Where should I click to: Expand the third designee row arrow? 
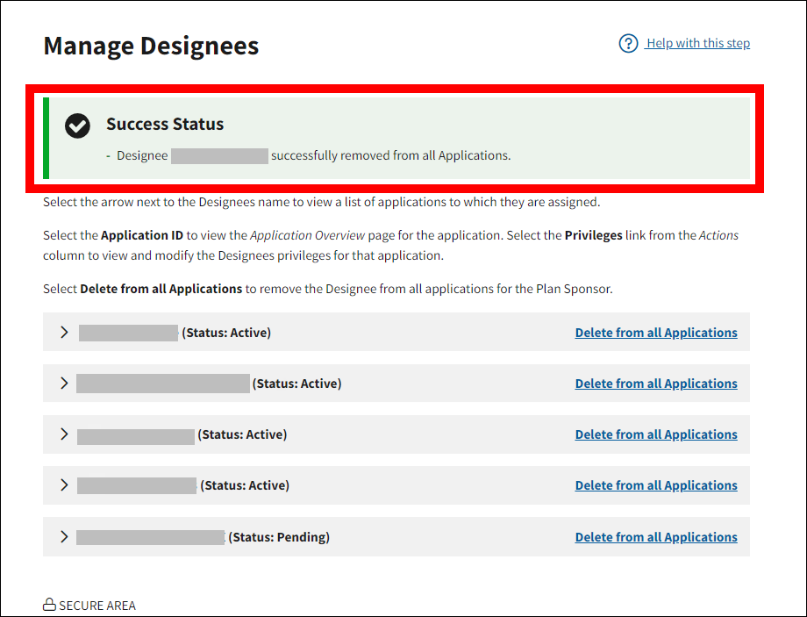coord(64,434)
